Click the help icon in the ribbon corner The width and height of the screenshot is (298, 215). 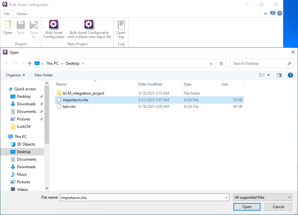280,13
